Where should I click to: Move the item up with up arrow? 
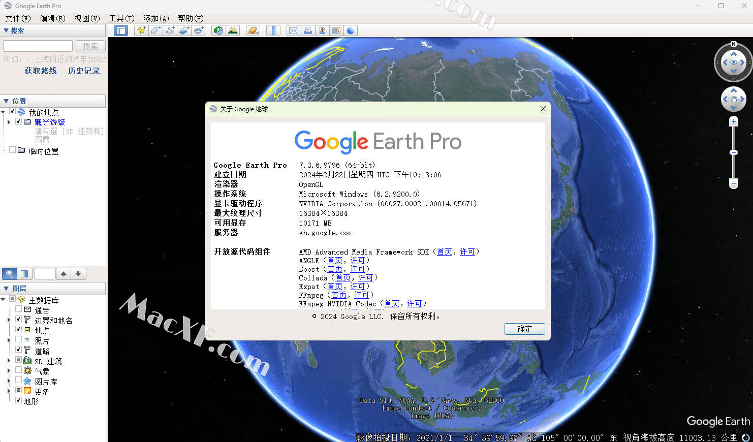64,274
